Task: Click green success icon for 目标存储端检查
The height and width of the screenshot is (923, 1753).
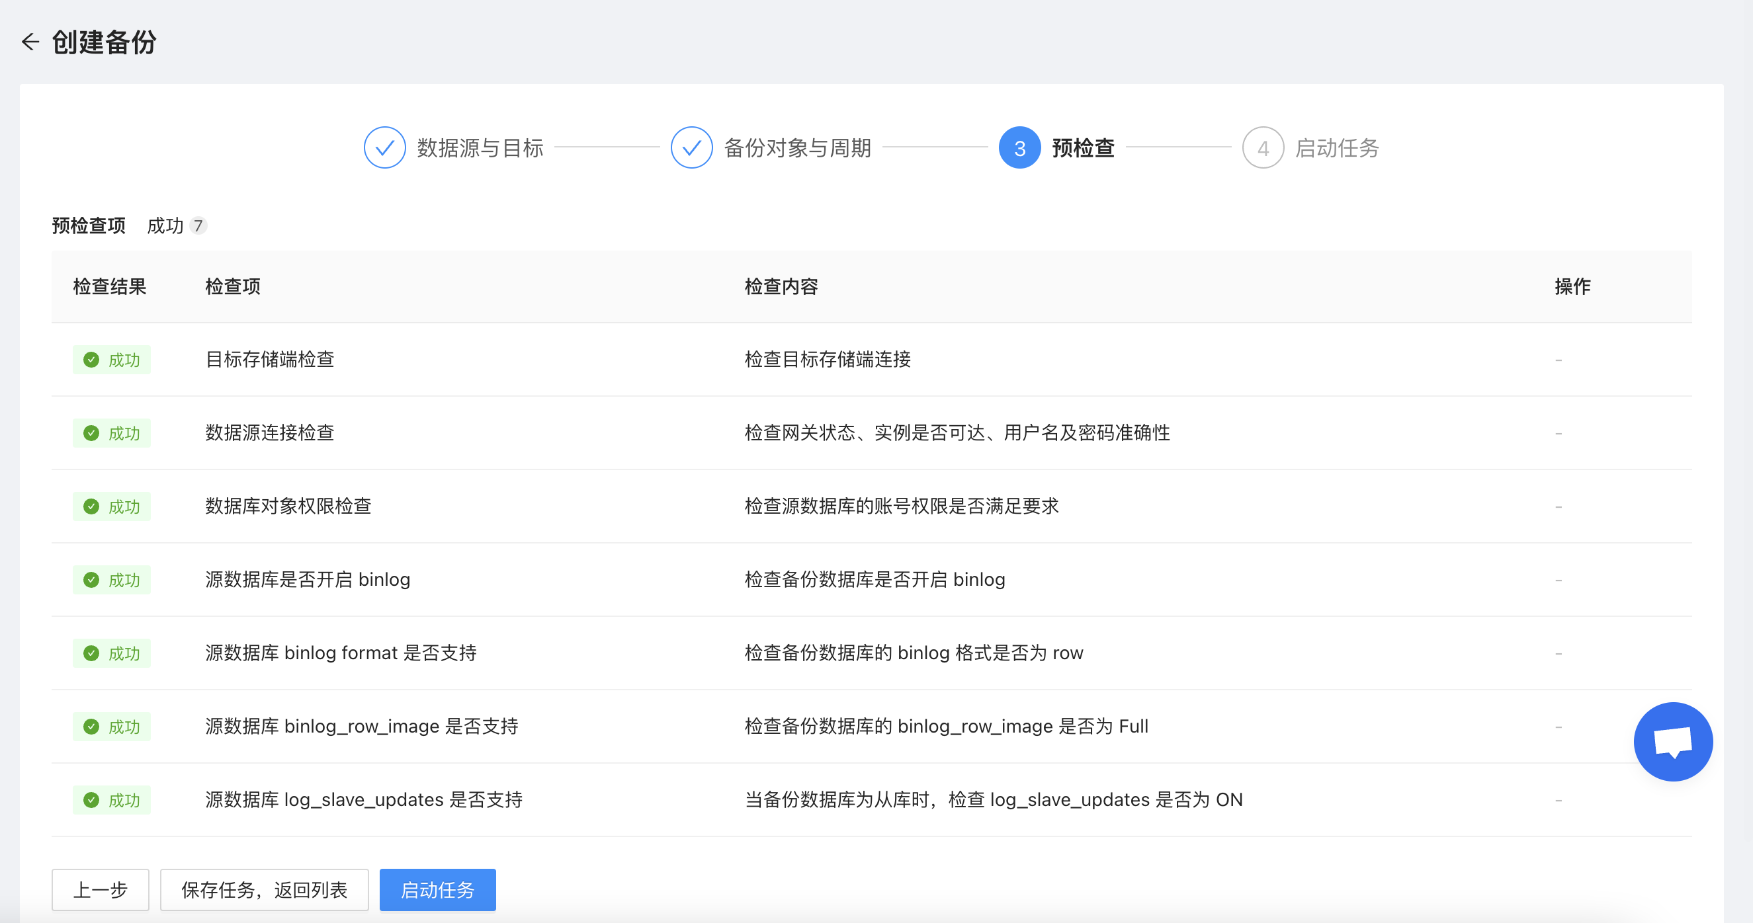Action: [x=91, y=360]
